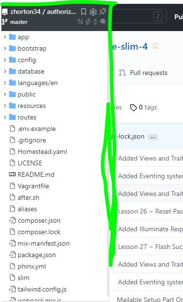
Task: Select .env.example in file tree
Action: click(x=37, y=129)
